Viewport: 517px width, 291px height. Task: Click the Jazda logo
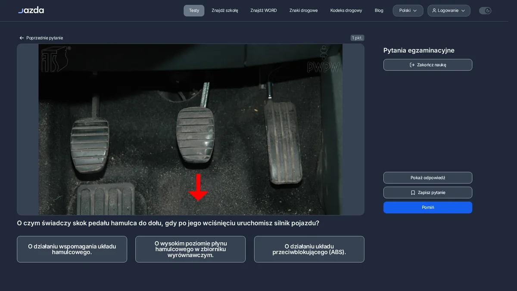31,10
